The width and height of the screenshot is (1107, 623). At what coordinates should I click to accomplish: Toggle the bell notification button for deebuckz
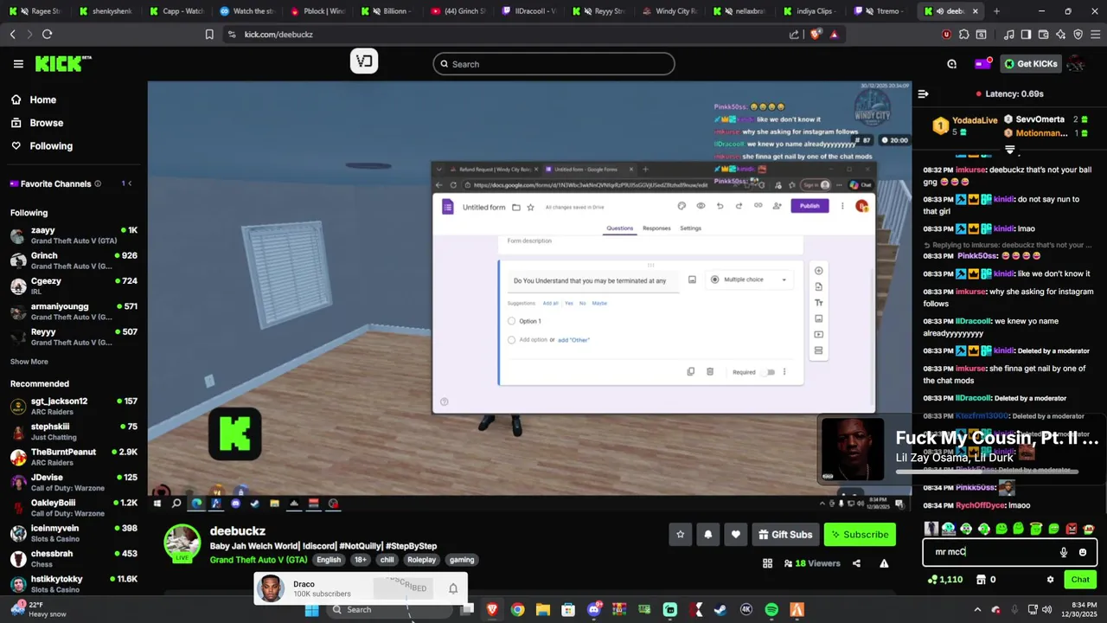click(x=707, y=535)
